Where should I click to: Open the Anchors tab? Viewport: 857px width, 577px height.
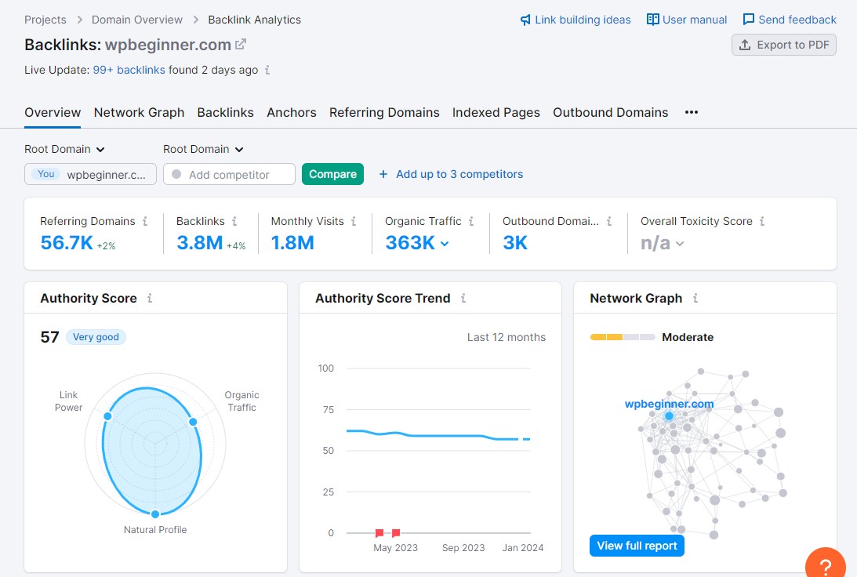tap(292, 112)
